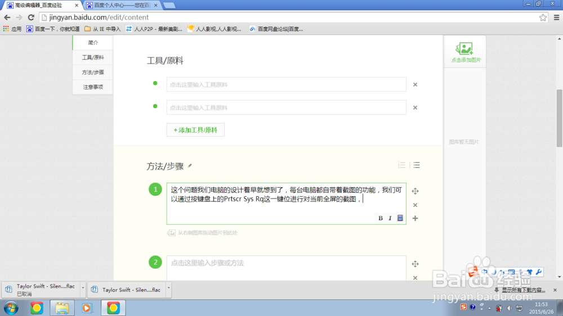Open 从 IE 中导入 bookmarks folder

[102, 29]
